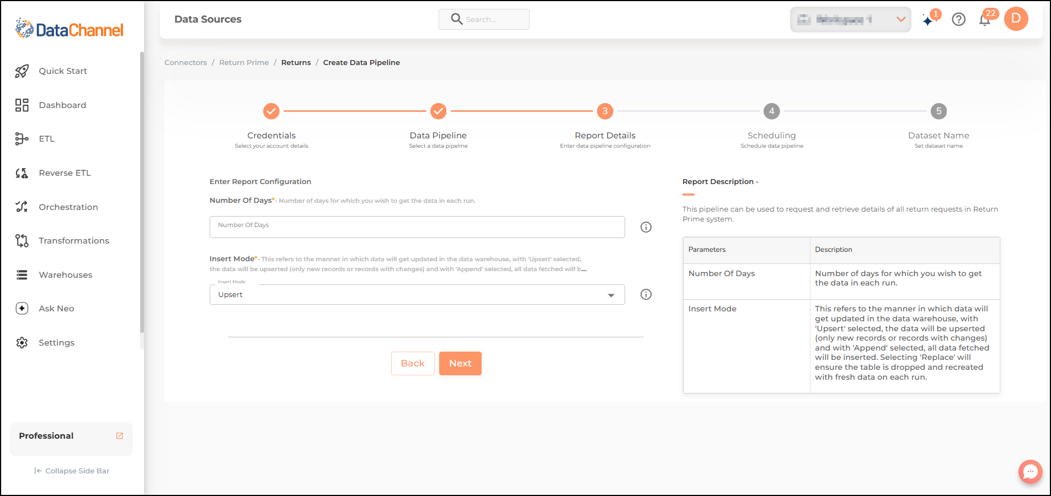Screen dimensions: 1051x496
Task: Open the Reverse ETL menu item
Action: [65, 173]
